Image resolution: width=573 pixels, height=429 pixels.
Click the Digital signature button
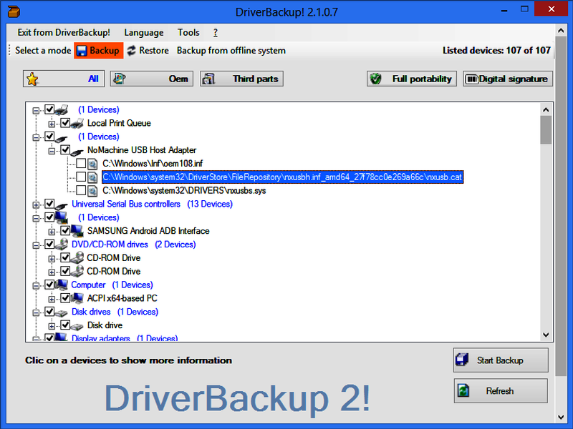coord(508,79)
